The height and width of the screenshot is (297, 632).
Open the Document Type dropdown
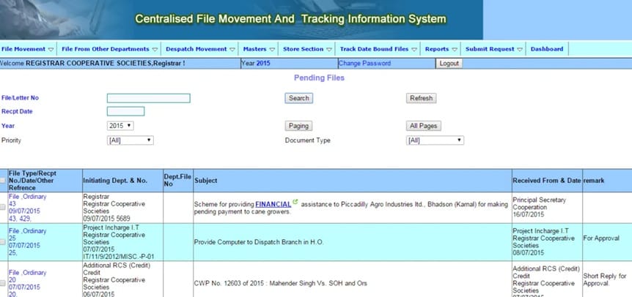click(x=435, y=140)
